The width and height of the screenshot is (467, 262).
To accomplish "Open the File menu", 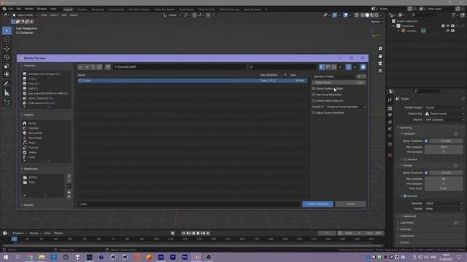I will [11, 9].
